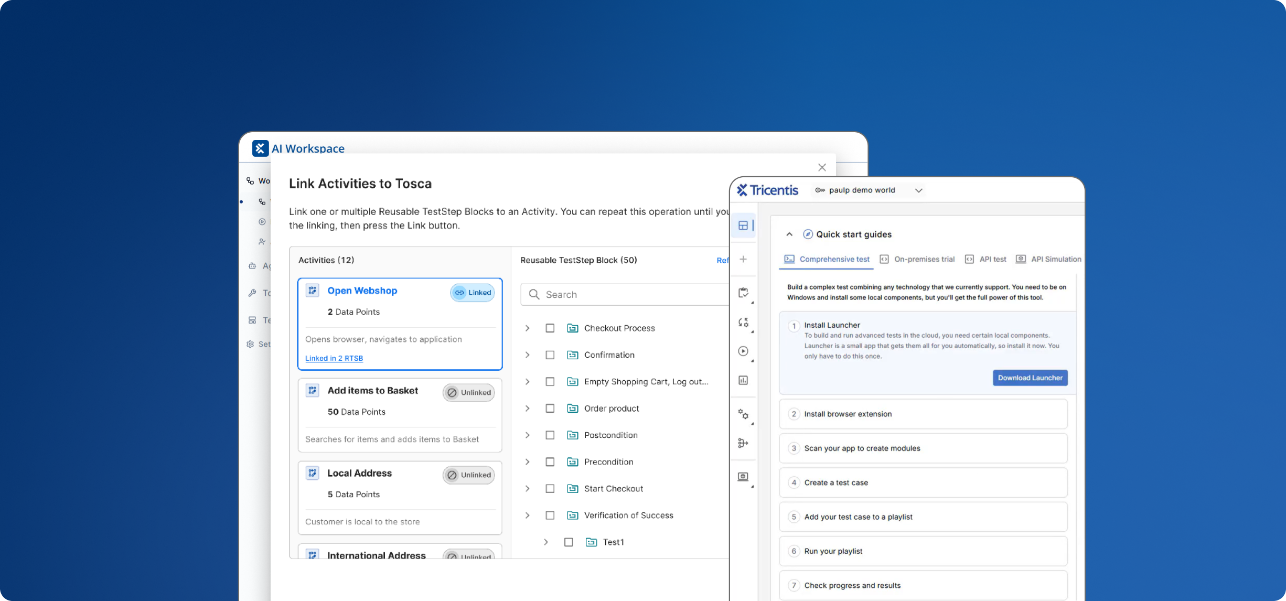This screenshot has width=1286, height=601.
Task: Expand the Empty Shopping Cart, Log out folder
Action: [528, 382]
